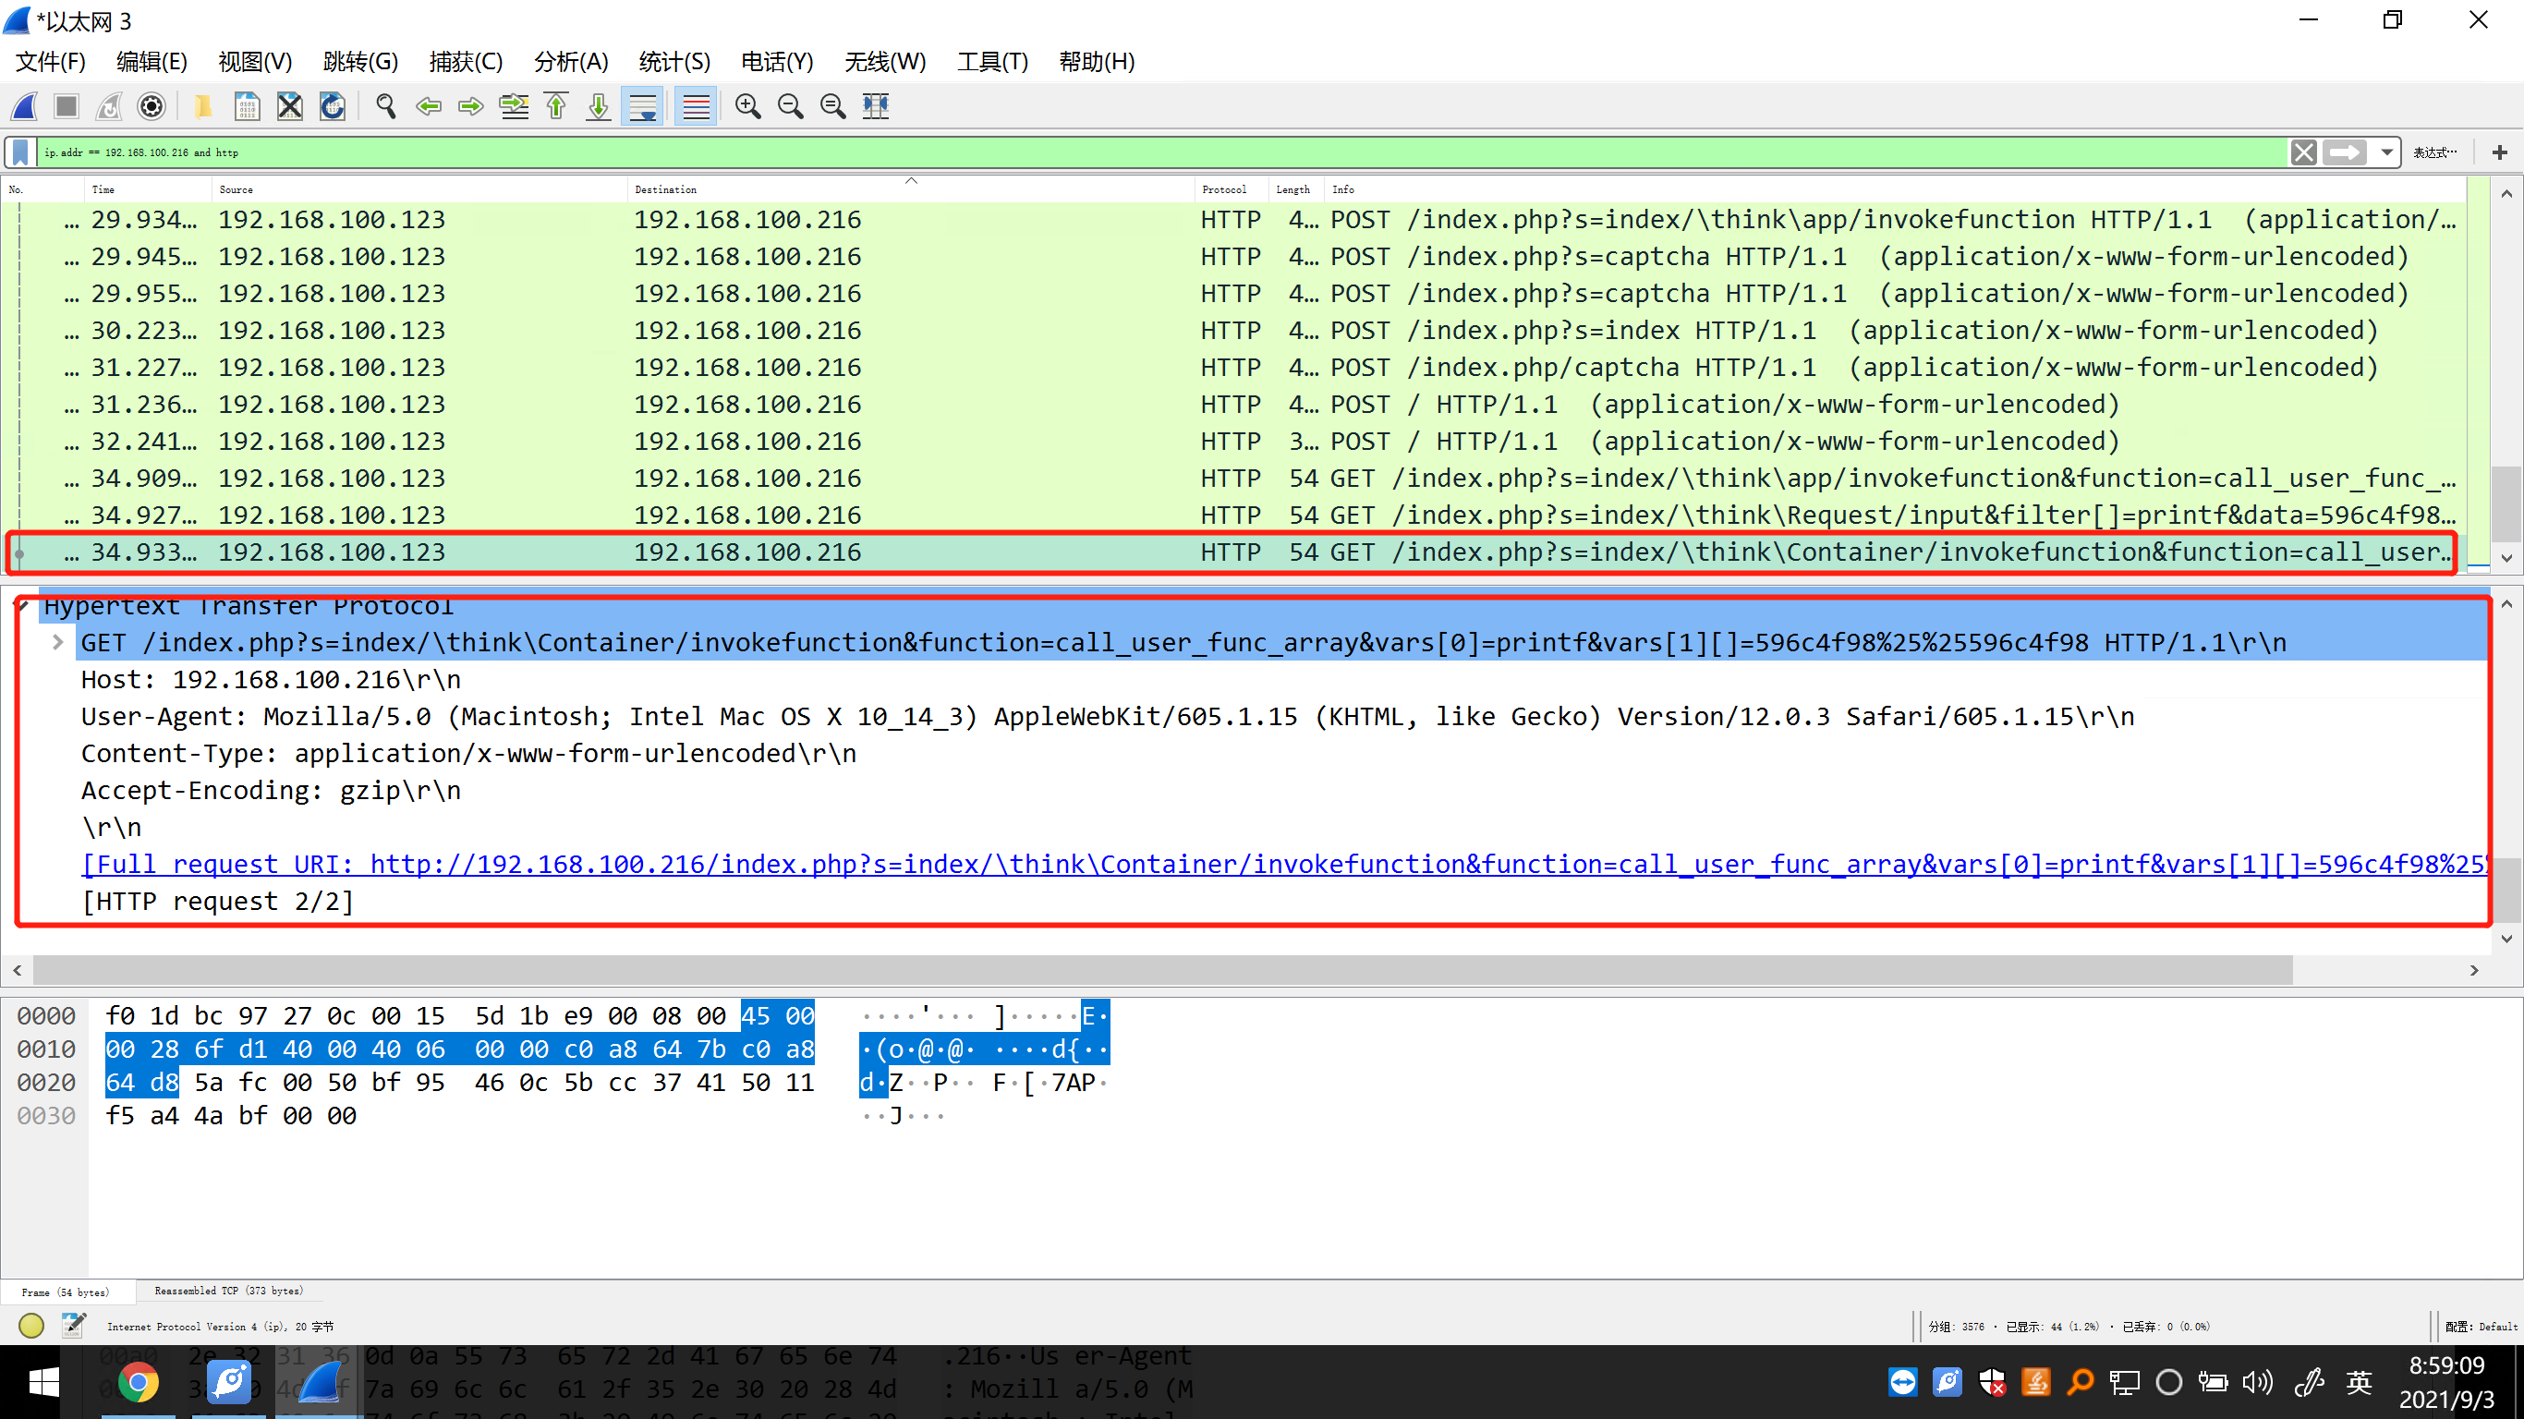Toggle packet list colorization
Screen dimensions: 2524x1419
[x=696, y=106]
